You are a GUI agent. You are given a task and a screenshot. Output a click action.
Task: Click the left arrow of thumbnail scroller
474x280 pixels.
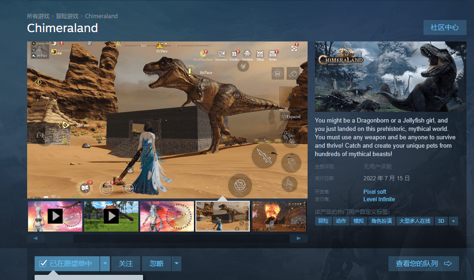pos(36,239)
